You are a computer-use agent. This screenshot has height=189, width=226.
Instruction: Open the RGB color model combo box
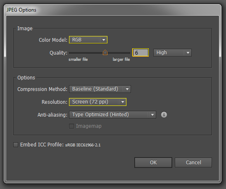point(88,40)
